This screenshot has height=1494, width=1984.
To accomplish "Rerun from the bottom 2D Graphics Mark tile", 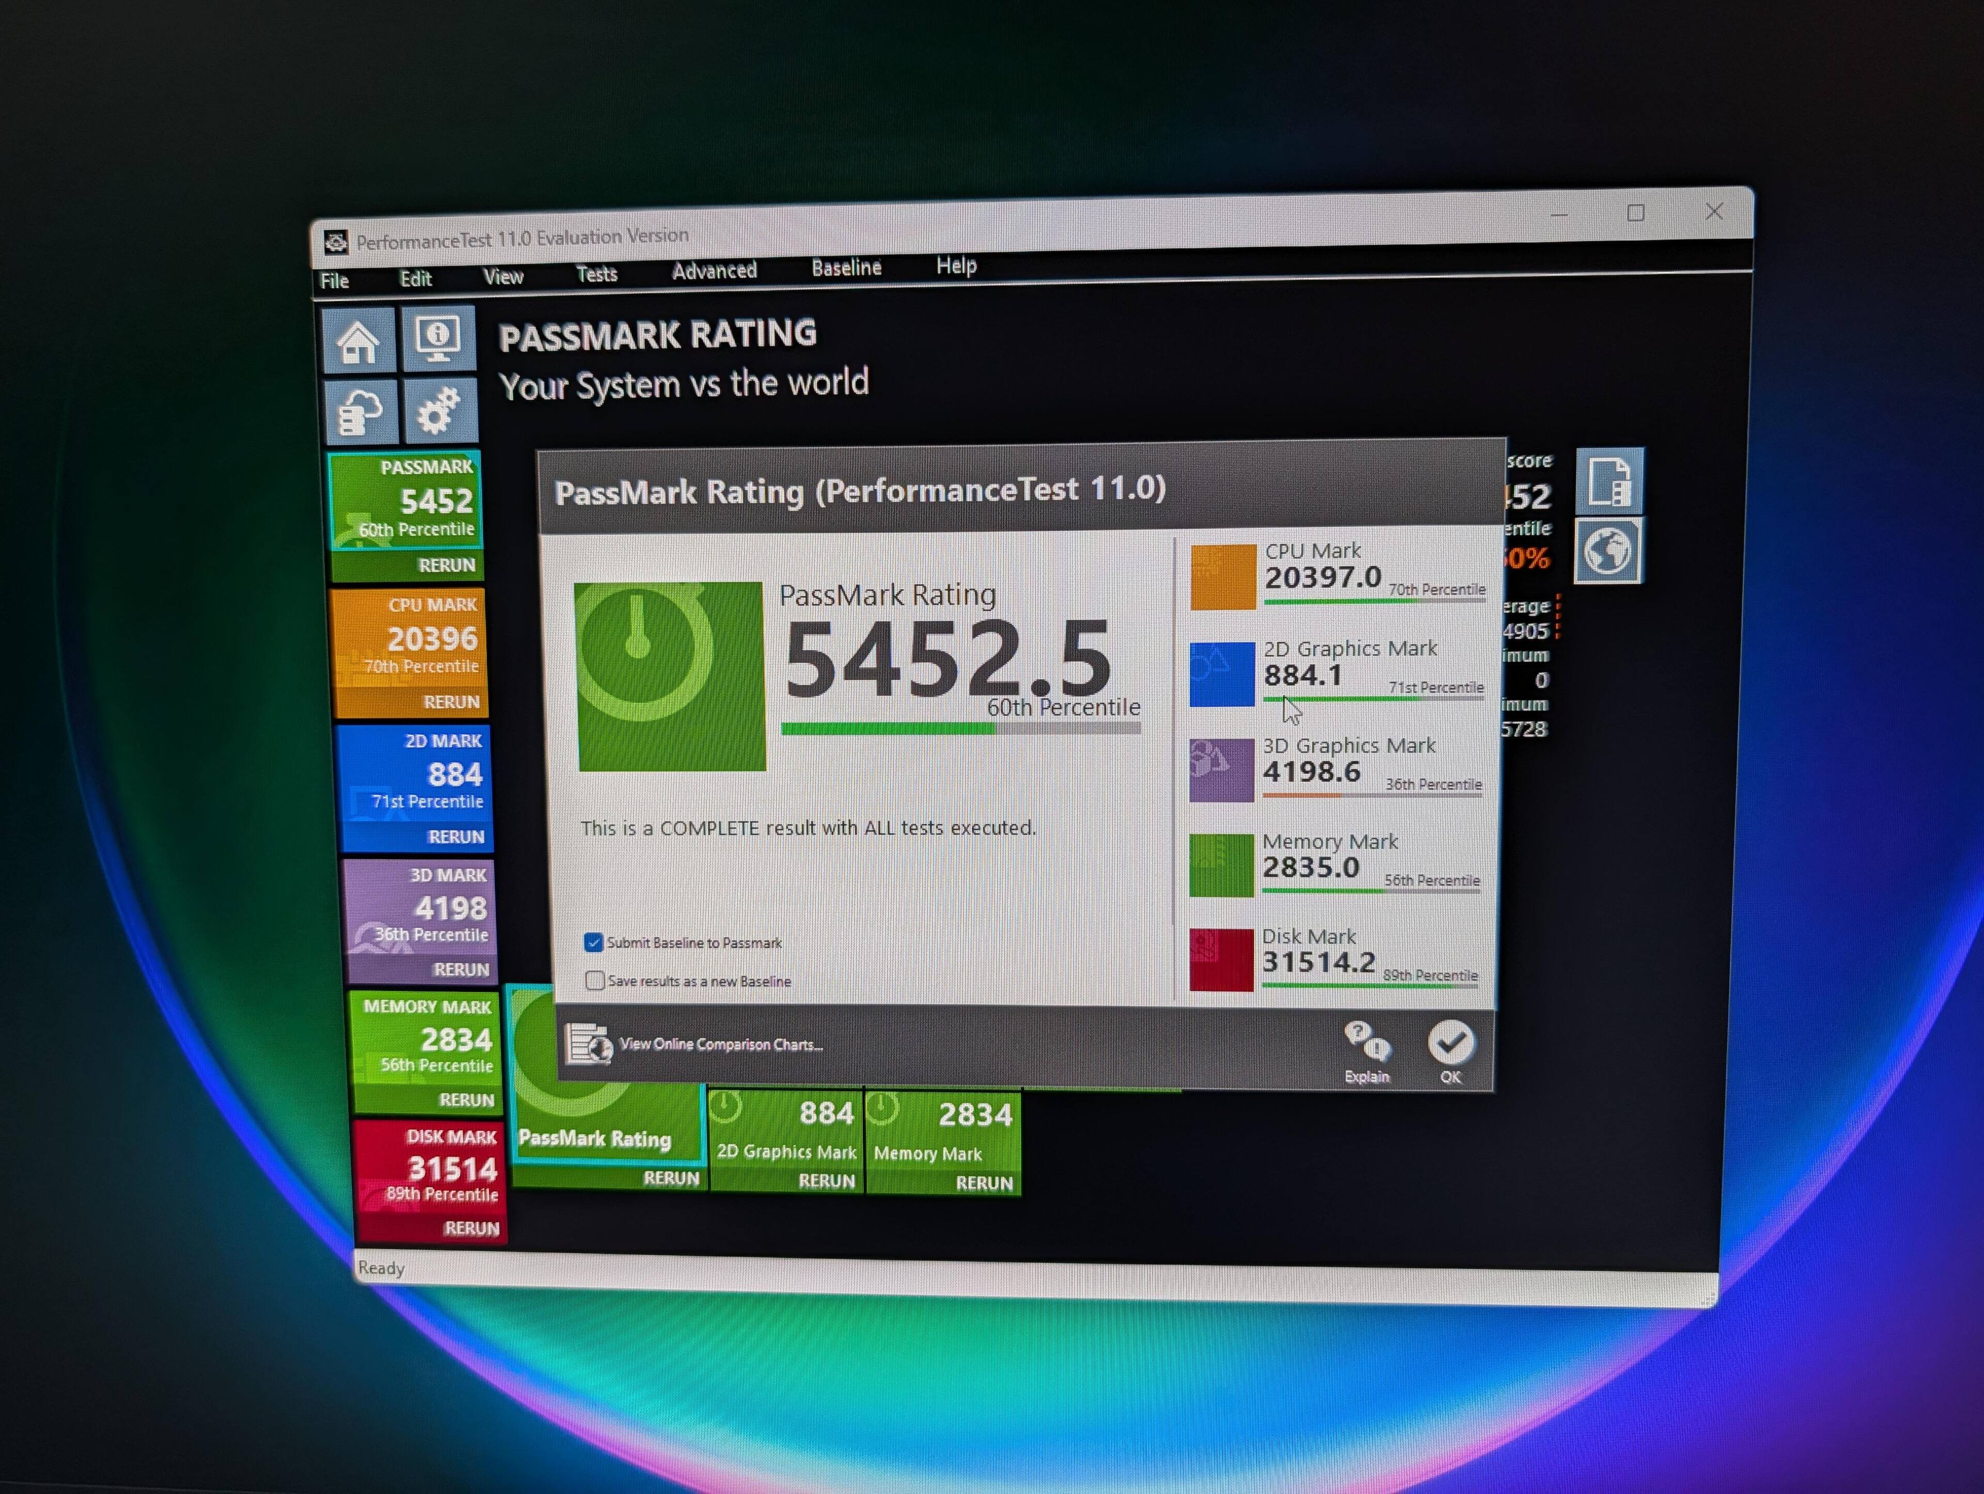I will point(827,1181).
